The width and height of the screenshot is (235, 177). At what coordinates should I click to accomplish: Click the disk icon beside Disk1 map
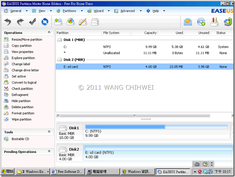(x=63, y=128)
